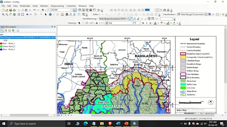227x127 pixels.
Task: Choose the Select Elements arrow tool
Action: 46,14
